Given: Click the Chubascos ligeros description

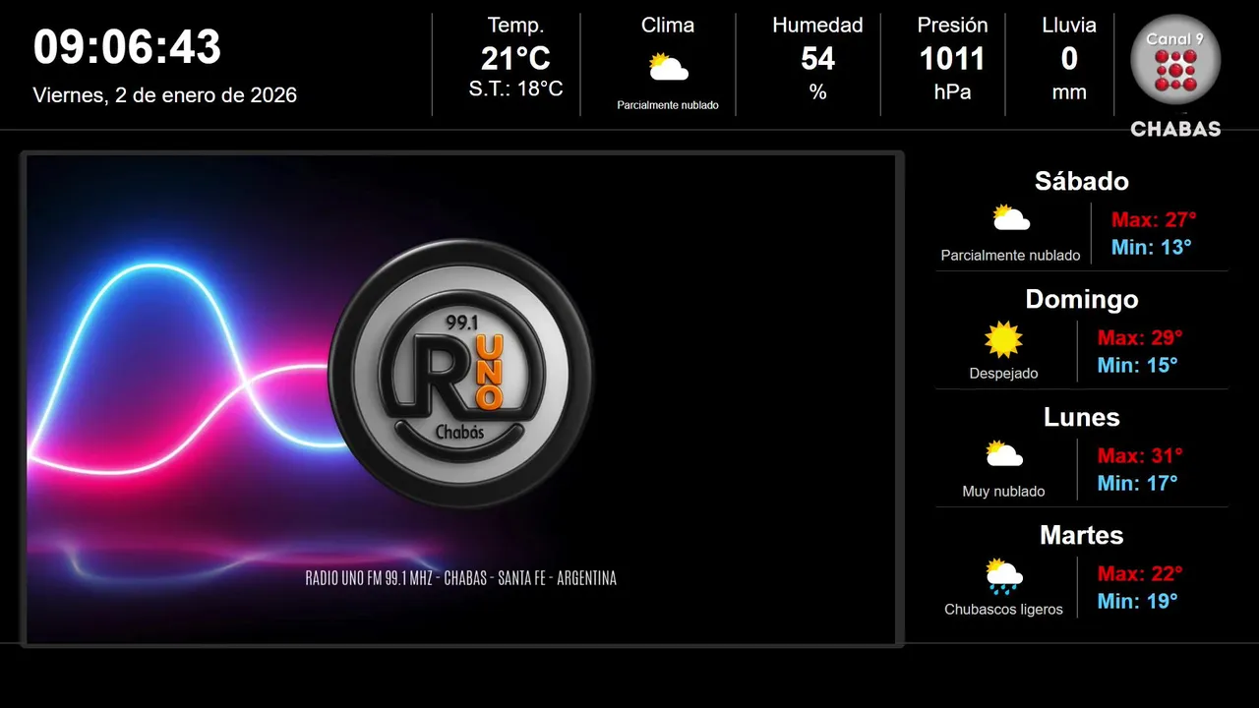Looking at the screenshot, I should [1003, 610].
